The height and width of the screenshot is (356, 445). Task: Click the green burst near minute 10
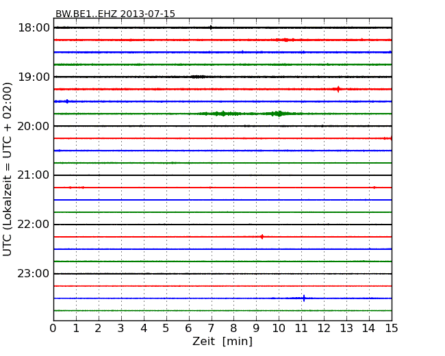[x=279, y=114]
